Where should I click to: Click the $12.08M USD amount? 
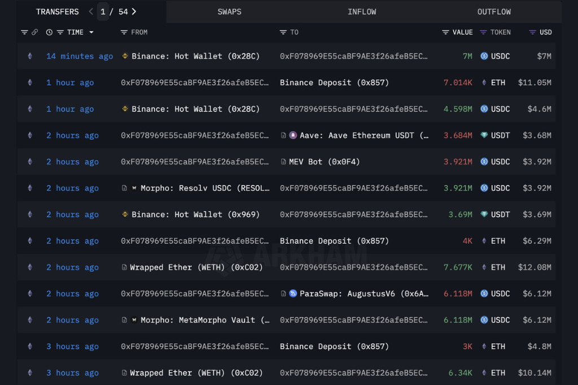535,268
